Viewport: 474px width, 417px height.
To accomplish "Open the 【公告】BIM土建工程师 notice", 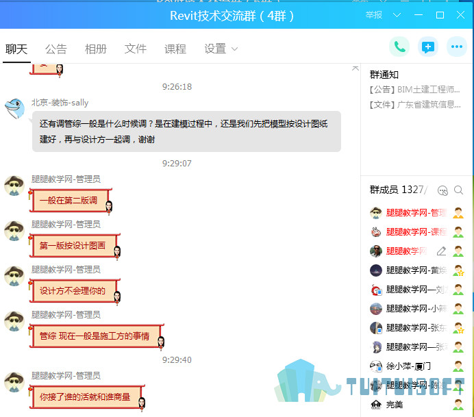I will click(x=415, y=90).
